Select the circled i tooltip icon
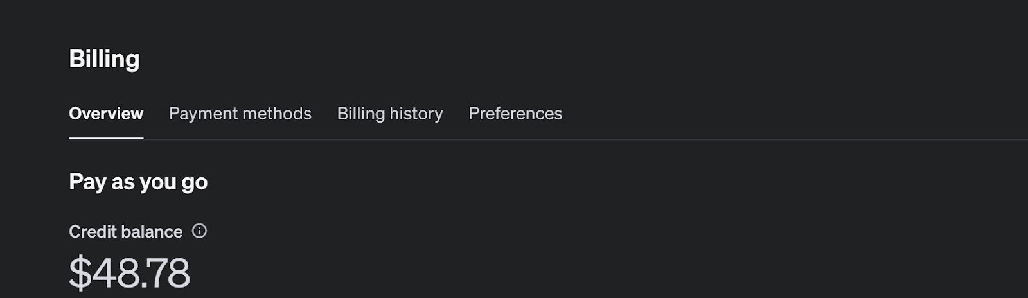1028x298 pixels. (199, 231)
